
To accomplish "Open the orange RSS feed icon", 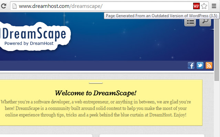I will tap(209, 65).
